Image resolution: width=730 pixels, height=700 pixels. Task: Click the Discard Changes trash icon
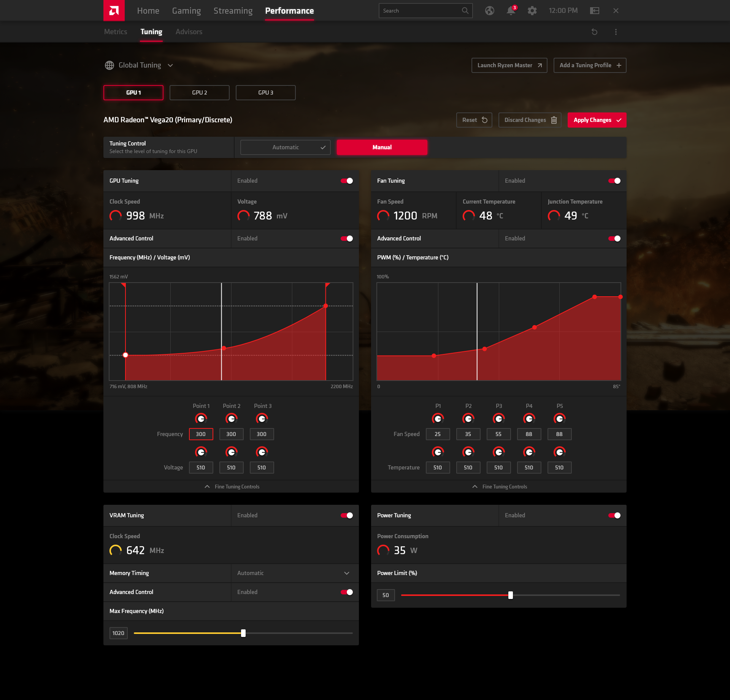click(554, 120)
